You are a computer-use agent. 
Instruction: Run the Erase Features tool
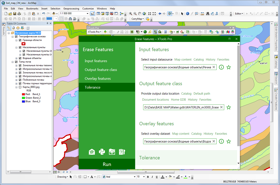(107, 164)
